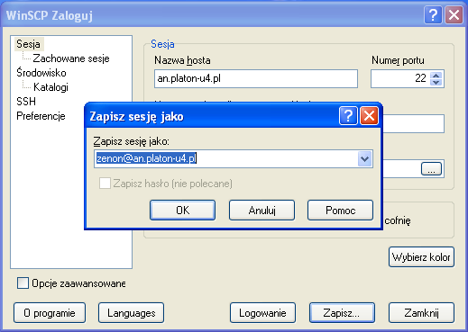Close the Zapisz sesję jako dialog

(x=369, y=115)
